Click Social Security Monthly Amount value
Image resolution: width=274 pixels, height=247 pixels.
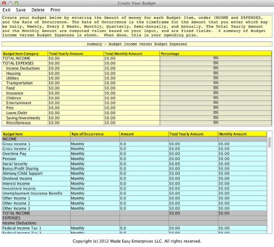224,164
